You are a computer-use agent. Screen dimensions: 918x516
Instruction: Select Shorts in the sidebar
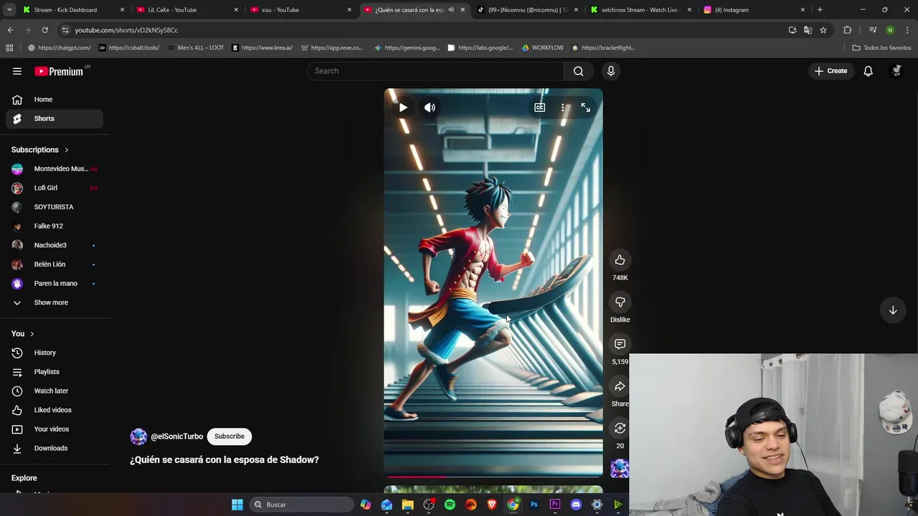pos(55,118)
